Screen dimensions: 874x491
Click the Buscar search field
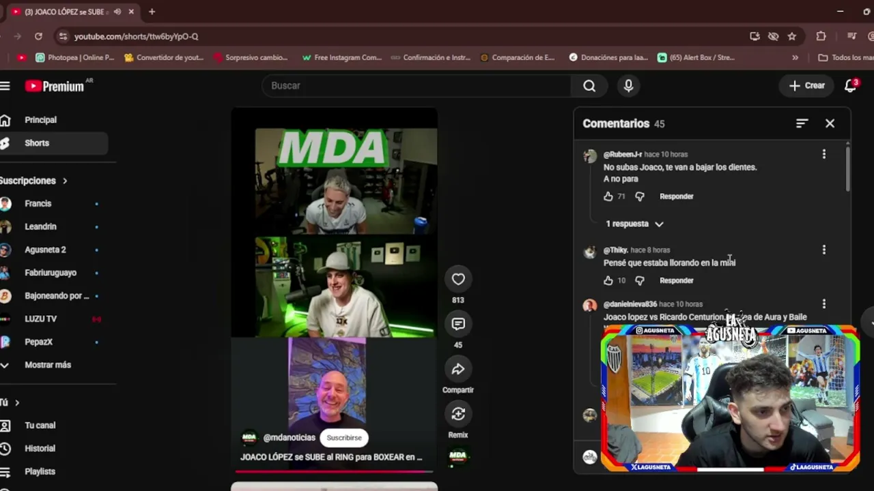pos(417,85)
